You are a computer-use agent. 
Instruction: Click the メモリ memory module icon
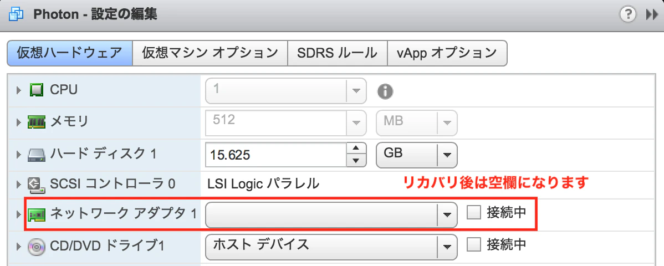pyautogui.click(x=37, y=122)
